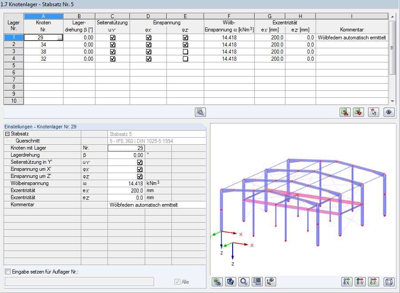Screen dimensions: 400x293
Task: Click eZ' value 0.0 in row 4
Action: pos(301,59)
